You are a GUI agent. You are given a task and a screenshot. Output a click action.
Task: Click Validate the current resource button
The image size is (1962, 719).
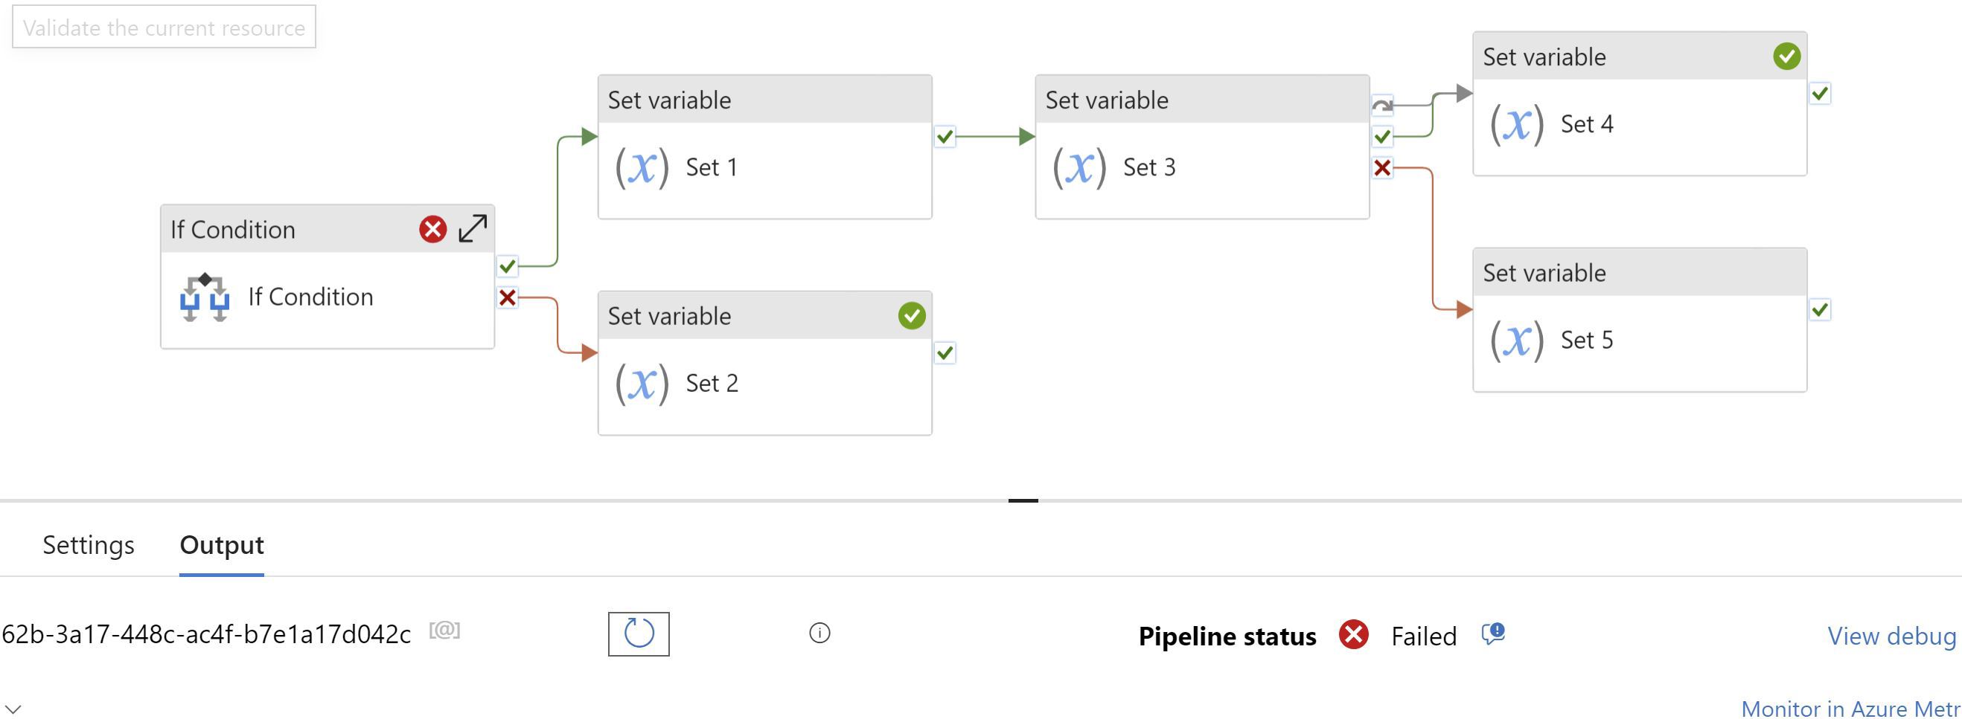tap(164, 28)
